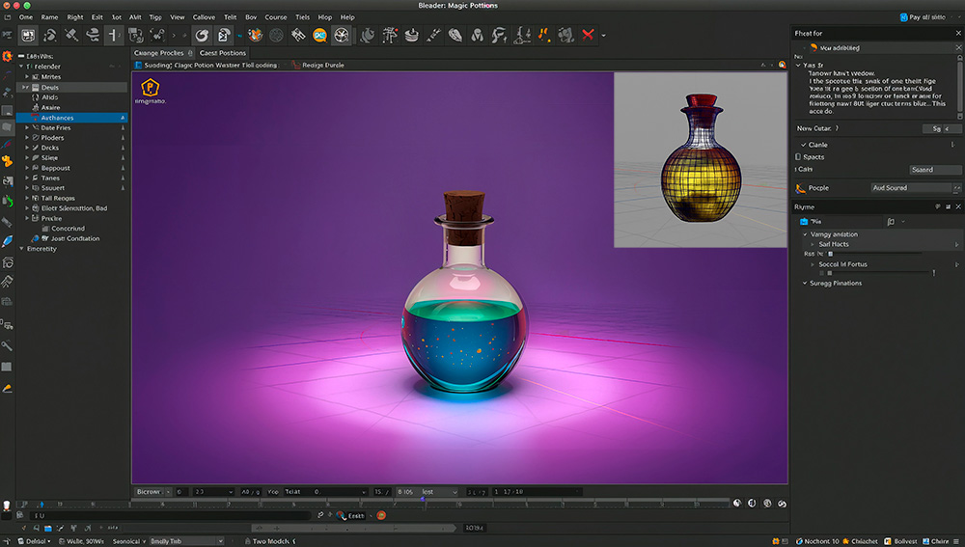The image size is (965, 547).
Task: Click the wireframe potion preview thumbnail
Action: click(700, 159)
